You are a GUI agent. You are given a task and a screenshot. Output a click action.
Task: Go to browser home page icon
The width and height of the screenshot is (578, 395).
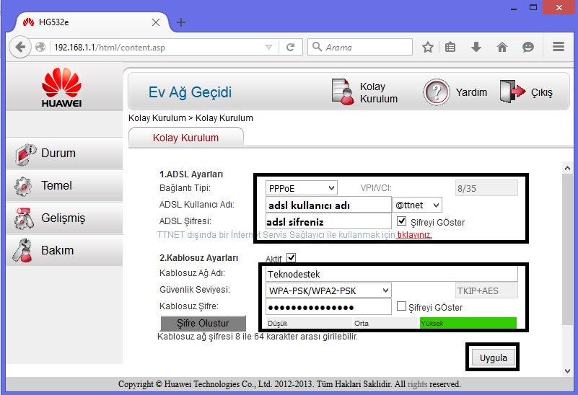[x=502, y=47]
